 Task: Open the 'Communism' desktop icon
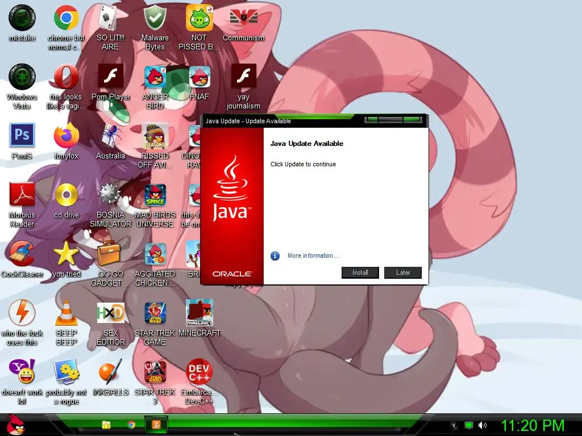point(243,18)
